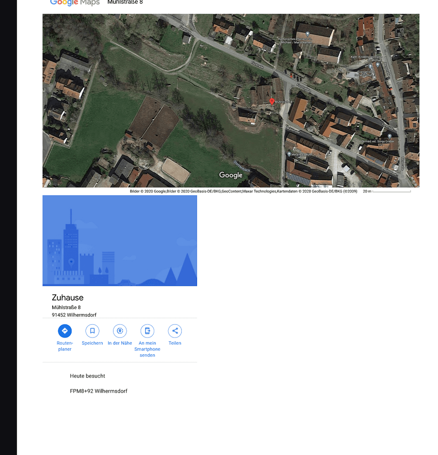Open the Routenplaner directions icon

64,331
